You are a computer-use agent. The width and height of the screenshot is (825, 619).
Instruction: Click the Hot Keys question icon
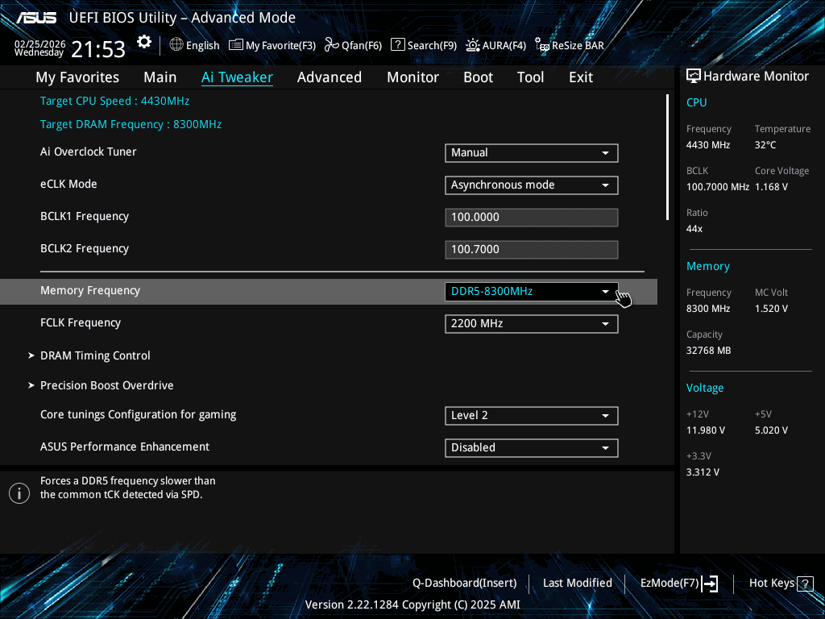pyautogui.click(x=805, y=584)
